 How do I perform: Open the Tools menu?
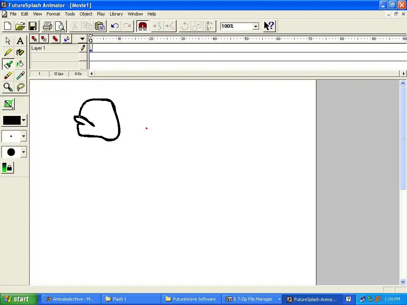click(x=70, y=14)
